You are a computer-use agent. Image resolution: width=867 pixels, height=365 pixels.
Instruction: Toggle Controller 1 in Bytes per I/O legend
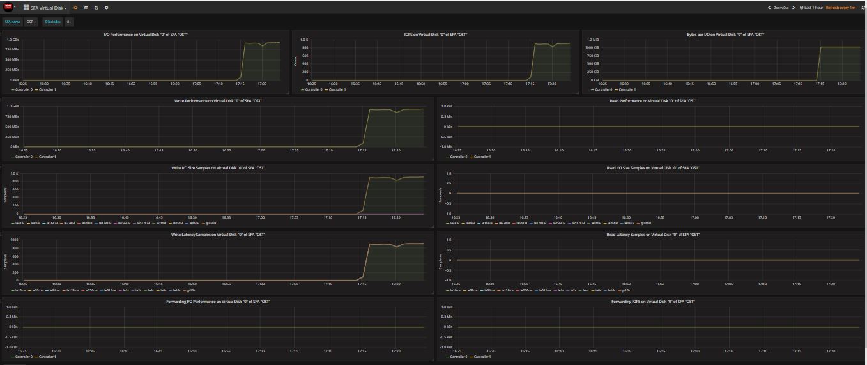click(x=627, y=90)
